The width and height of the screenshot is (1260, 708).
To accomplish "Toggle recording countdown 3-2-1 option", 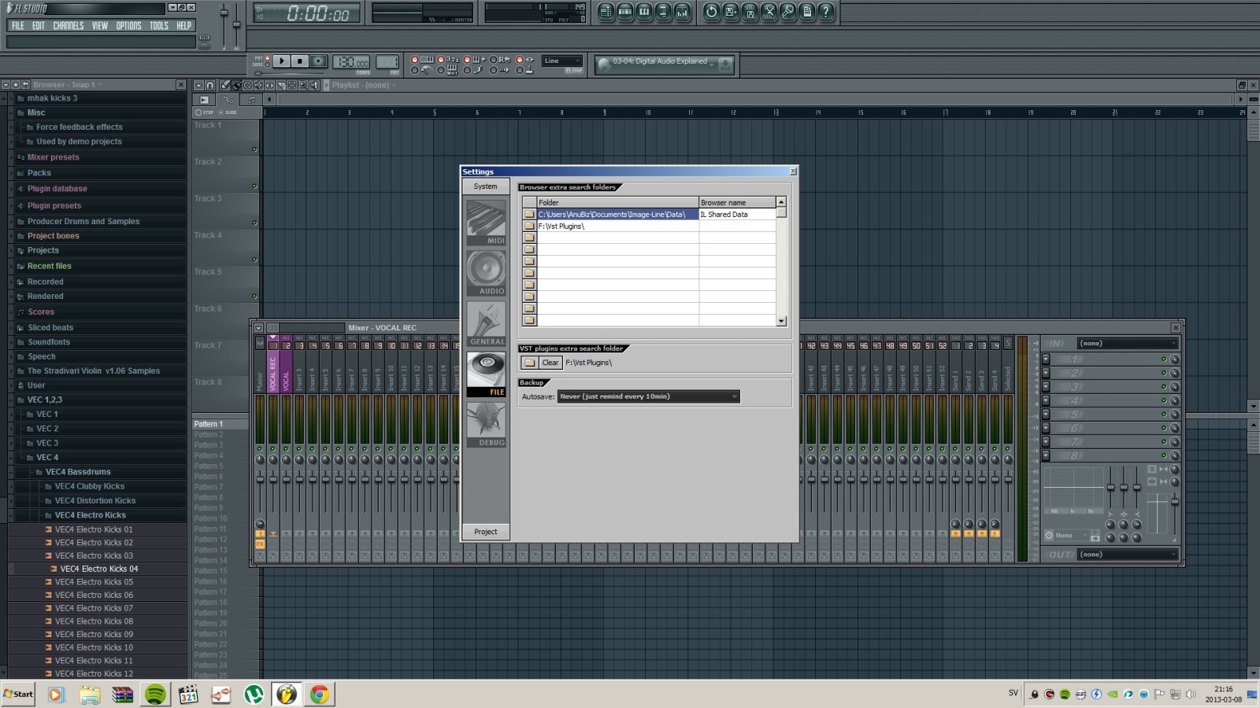I will [441, 60].
